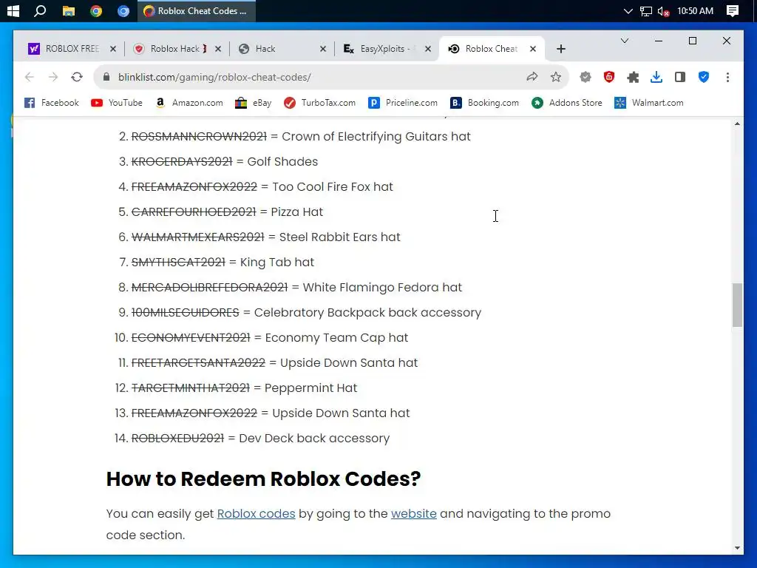Click the KROGERDAYS2021 code text
This screenshot has height=568, width=757.
182,162
